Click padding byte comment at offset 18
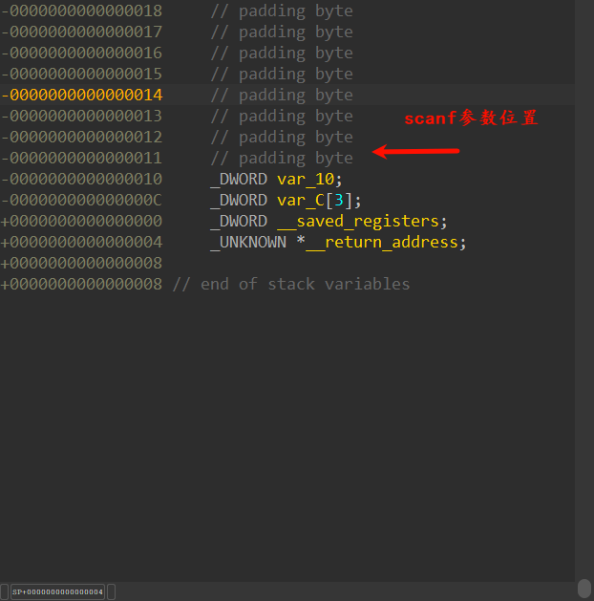This screenshot has width=594, height=601. point(282,11)
